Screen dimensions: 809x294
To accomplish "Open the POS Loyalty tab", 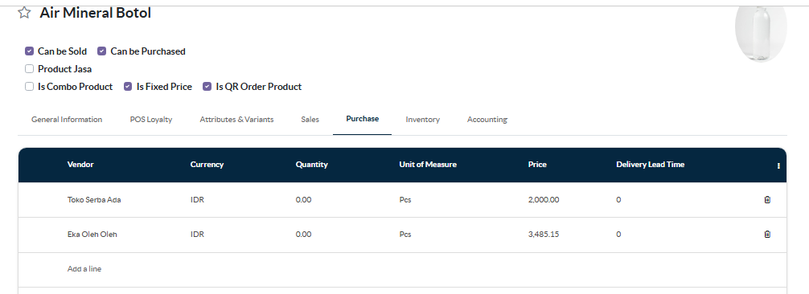I will 151,119.
